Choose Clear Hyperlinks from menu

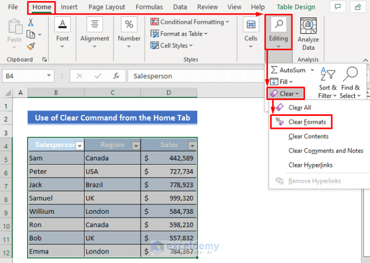310,165
